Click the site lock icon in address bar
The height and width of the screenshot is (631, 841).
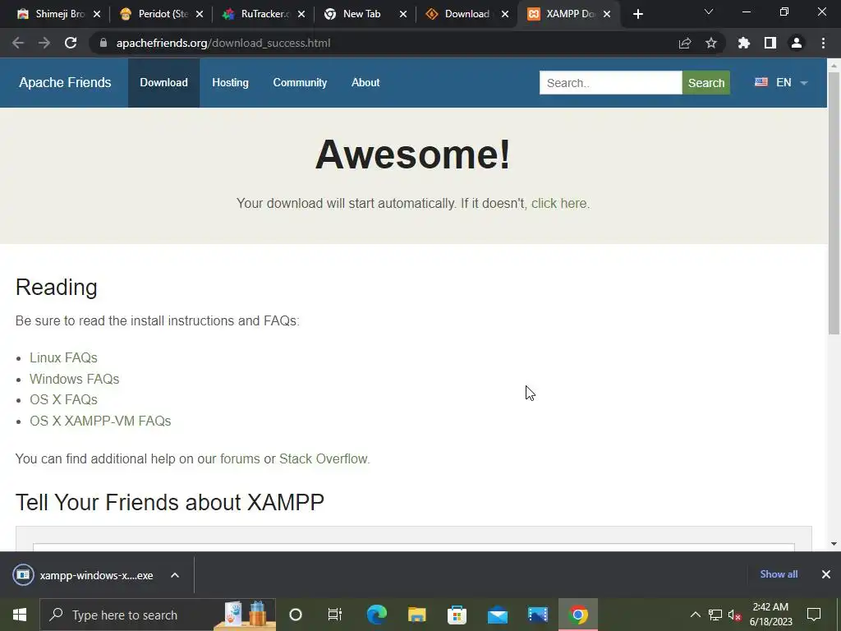point(103,43)
